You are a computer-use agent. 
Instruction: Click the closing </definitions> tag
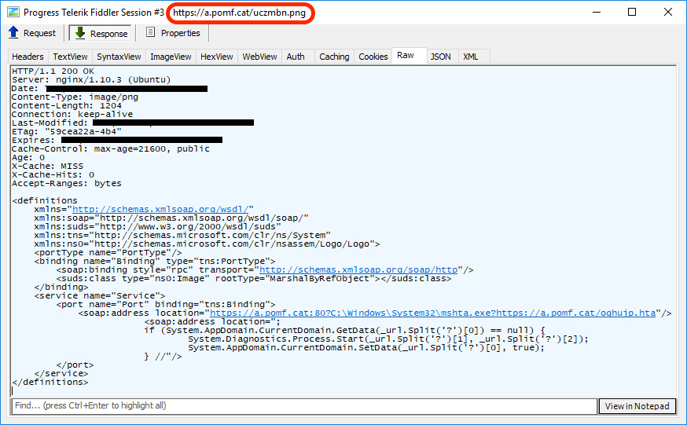[50, 382]
